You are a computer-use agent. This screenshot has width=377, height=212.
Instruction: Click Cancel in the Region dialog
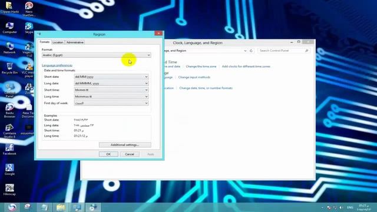tap(130, 154)
